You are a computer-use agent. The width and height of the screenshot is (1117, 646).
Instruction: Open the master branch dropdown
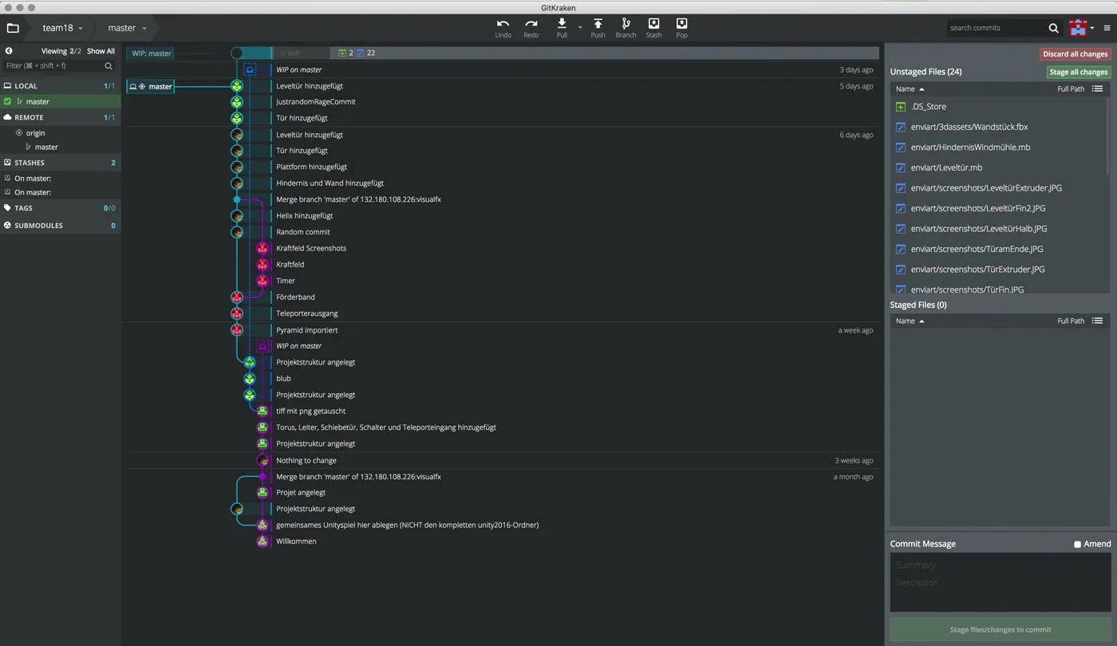(128, 28)
